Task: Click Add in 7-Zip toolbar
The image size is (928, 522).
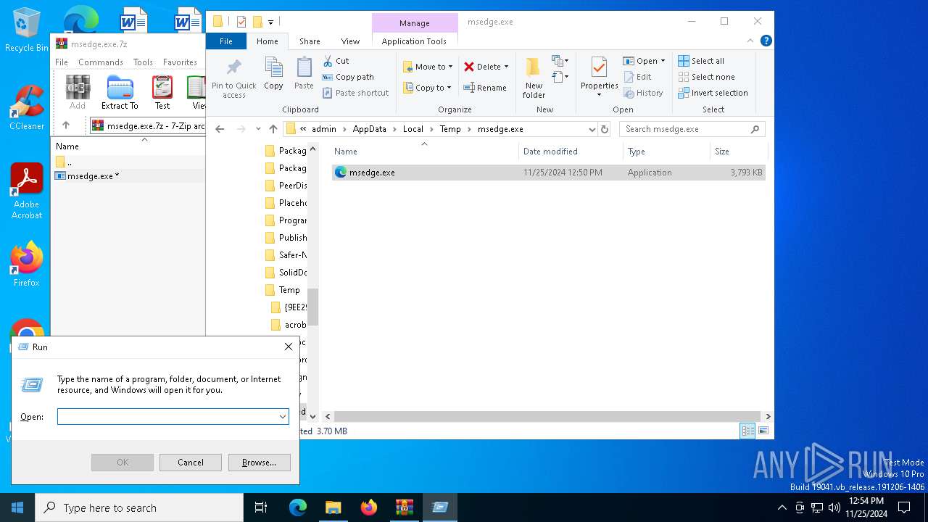Action: [78, 92]
